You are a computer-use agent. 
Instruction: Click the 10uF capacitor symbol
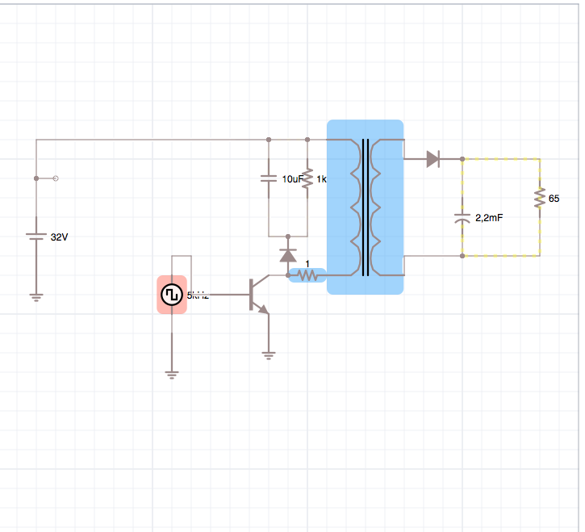269,178
